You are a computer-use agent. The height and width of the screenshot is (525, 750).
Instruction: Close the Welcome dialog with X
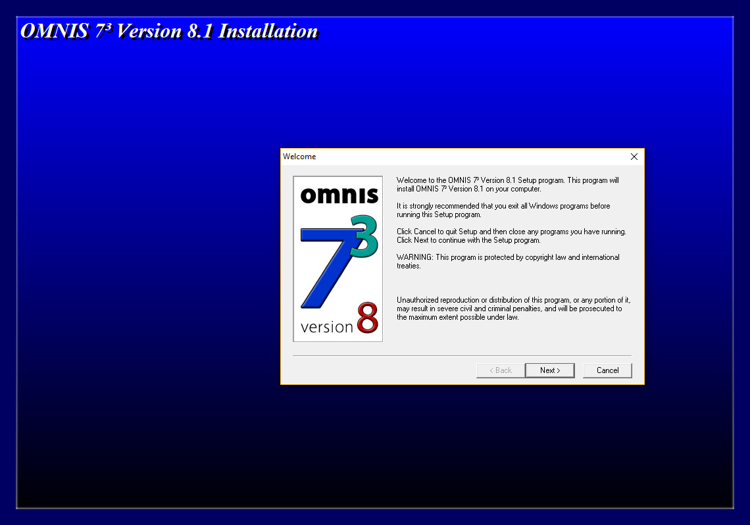(634, 157)
